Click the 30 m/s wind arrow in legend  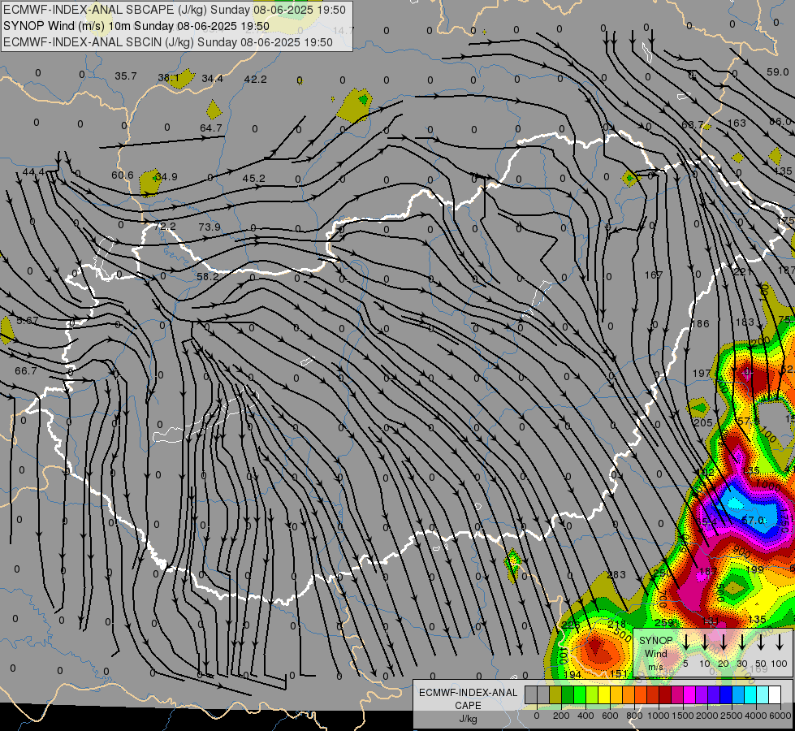point(741,642)
